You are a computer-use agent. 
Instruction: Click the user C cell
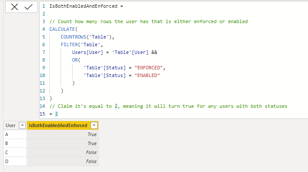[x=15, y=152]
